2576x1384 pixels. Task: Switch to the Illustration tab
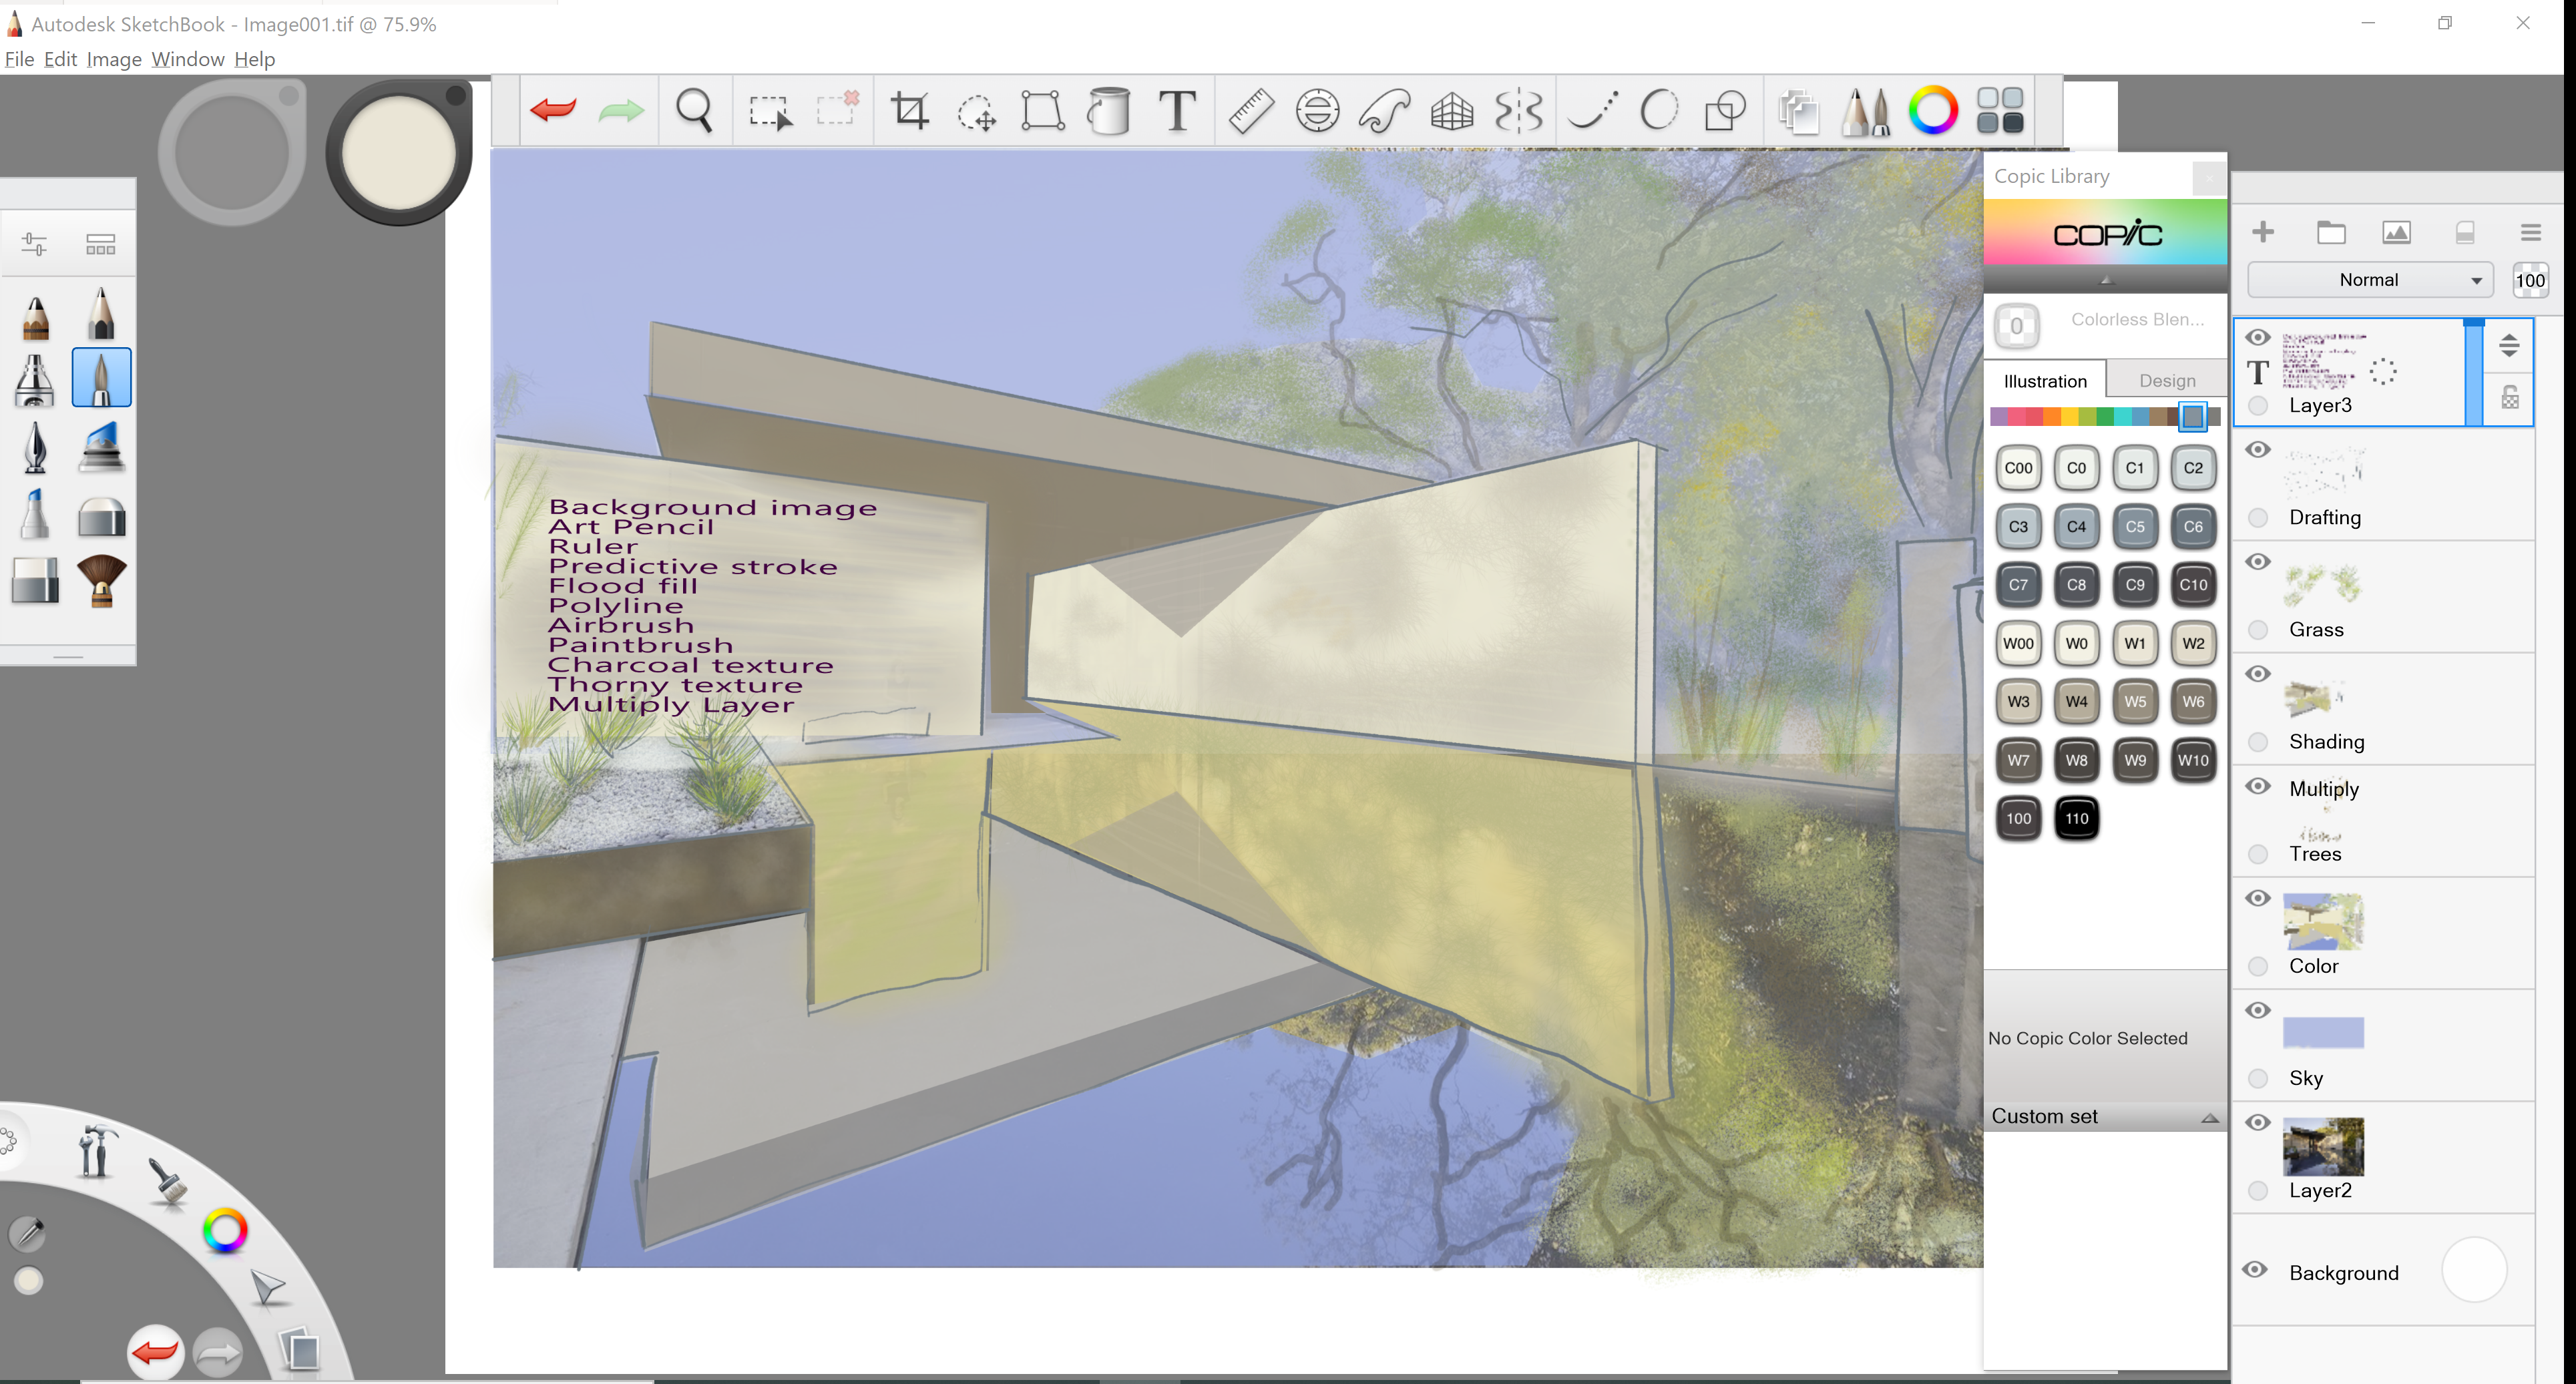tap(2044, 380)
